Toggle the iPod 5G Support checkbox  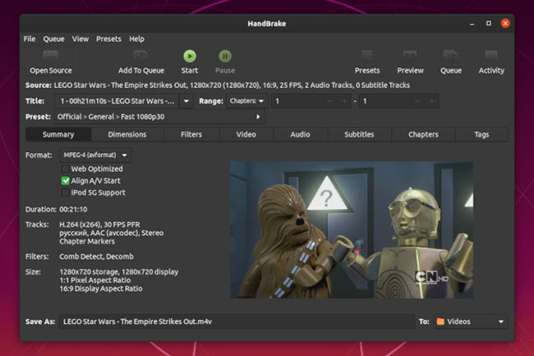coord(66,192)
